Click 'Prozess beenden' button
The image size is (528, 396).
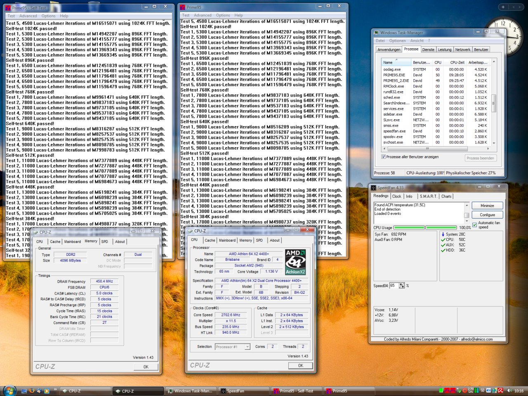480,158
